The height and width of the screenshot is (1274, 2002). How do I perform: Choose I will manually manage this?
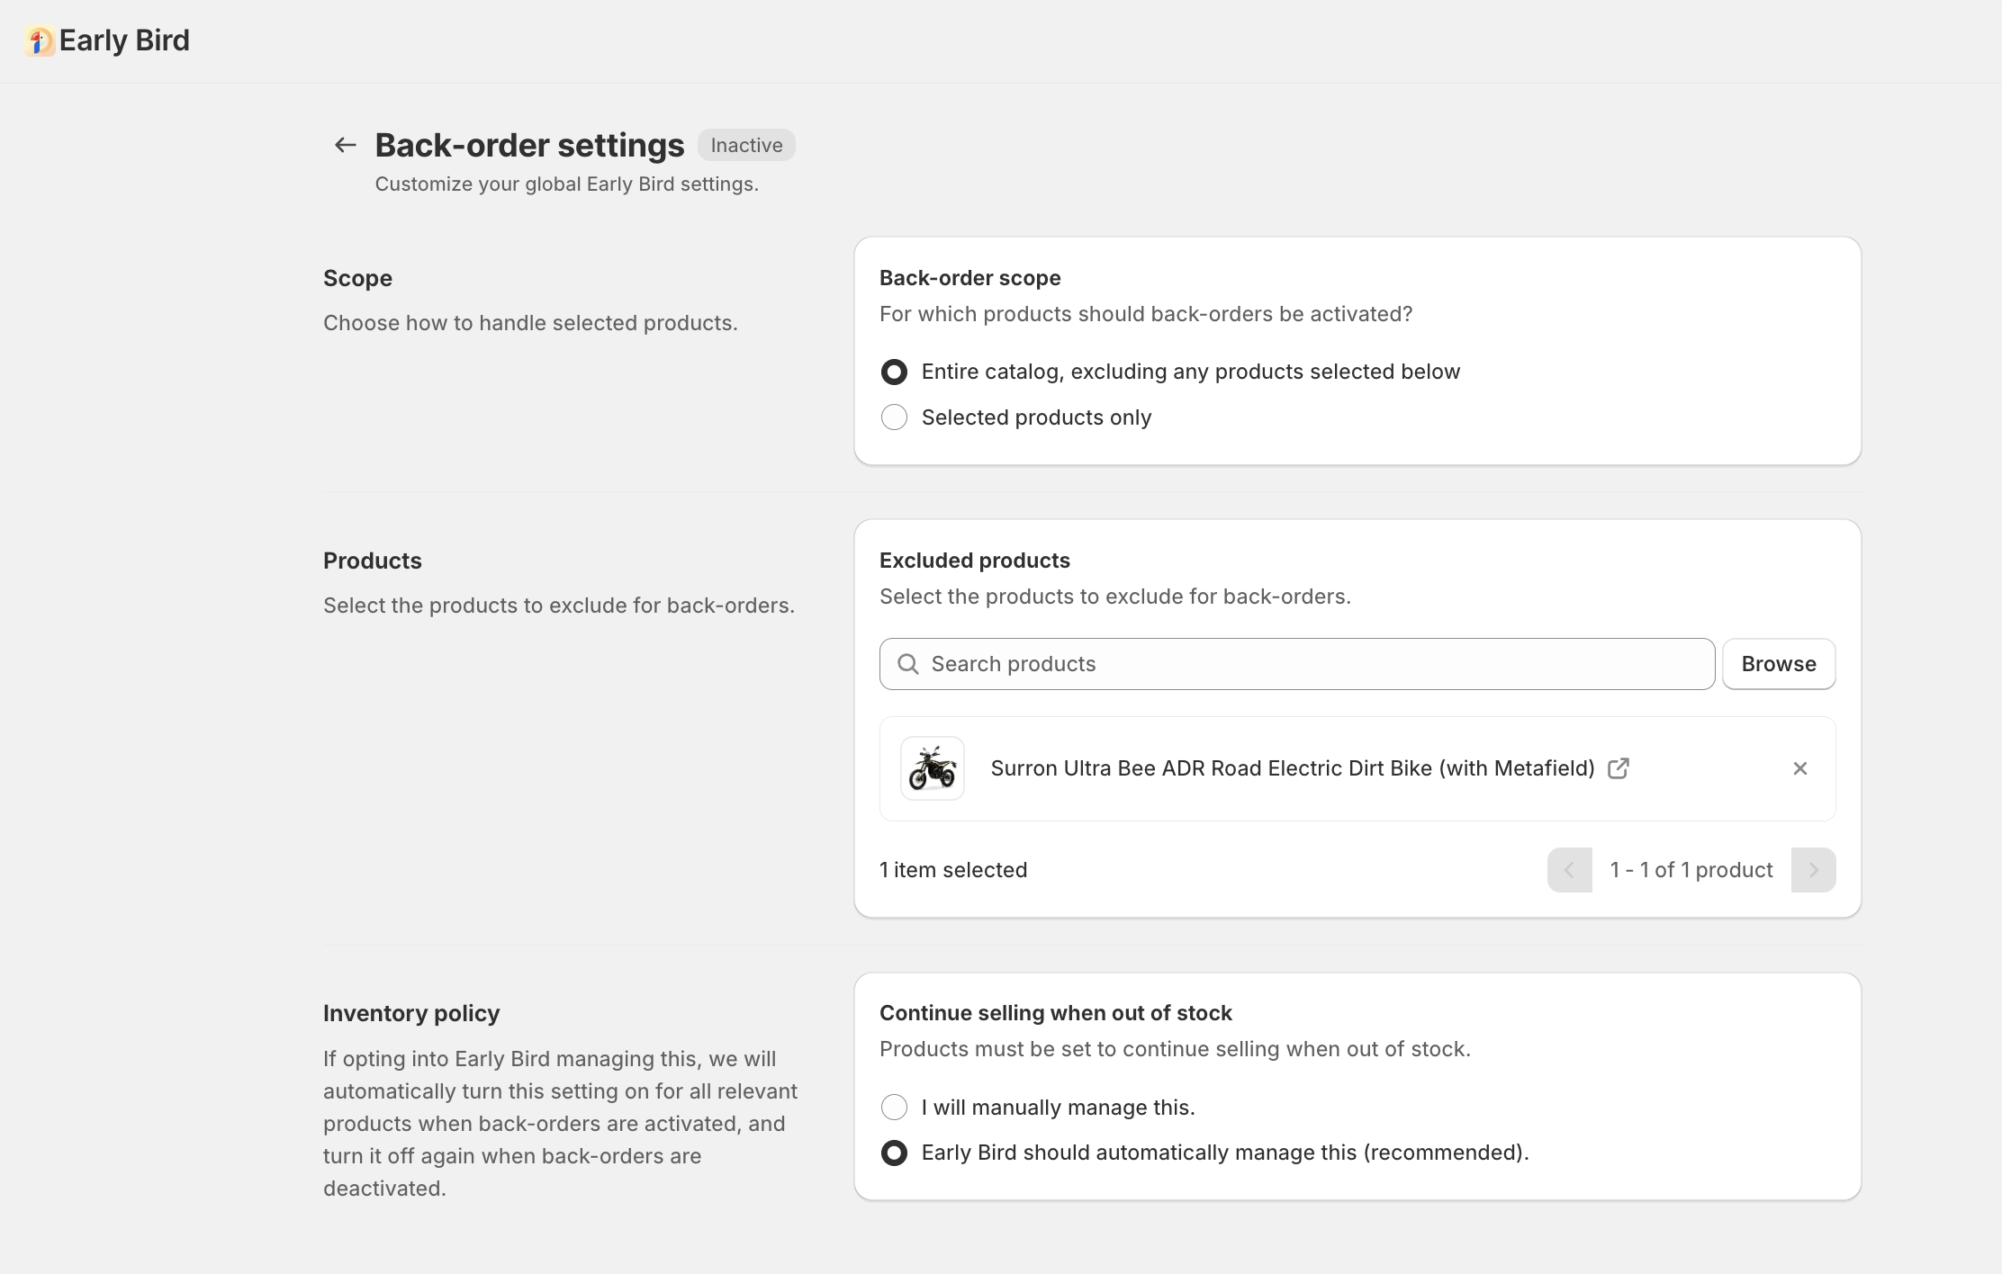click(x=894, y=1108)
